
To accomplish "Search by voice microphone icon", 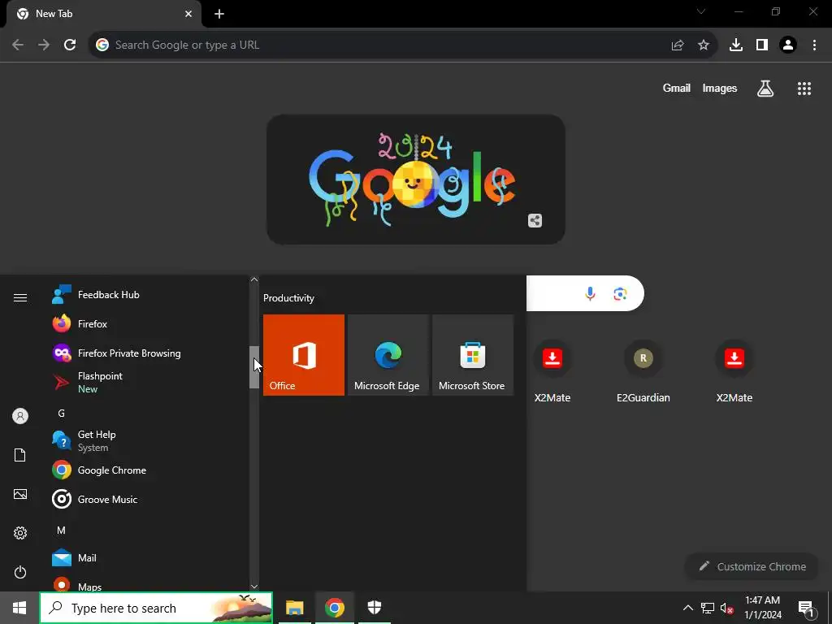I will (x=590, y=293).
